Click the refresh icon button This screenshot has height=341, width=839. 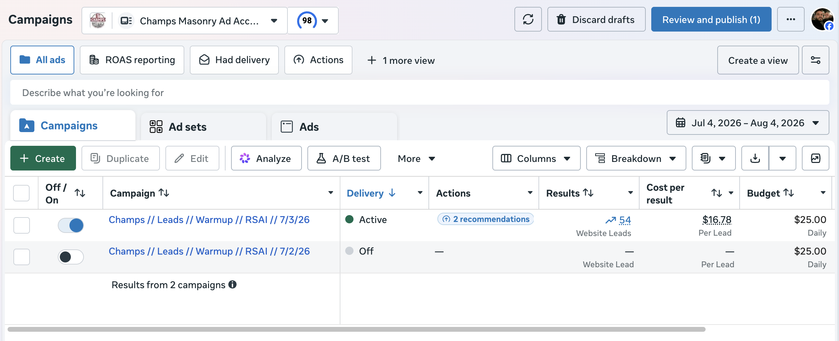[528, 20]
